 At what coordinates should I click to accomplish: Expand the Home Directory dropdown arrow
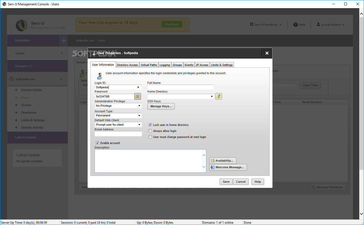[212, 96]
